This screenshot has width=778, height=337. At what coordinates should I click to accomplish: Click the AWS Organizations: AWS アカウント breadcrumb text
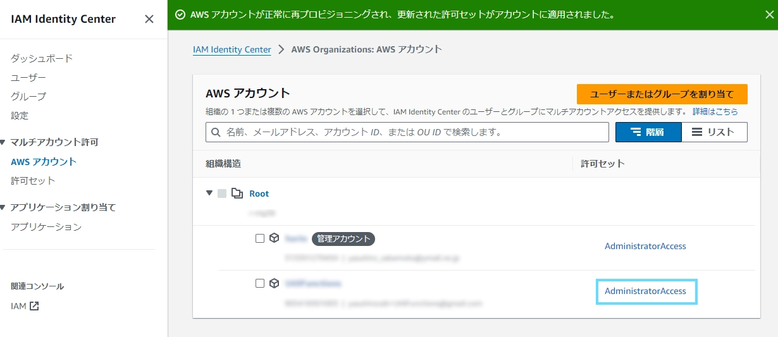point(367,49)
